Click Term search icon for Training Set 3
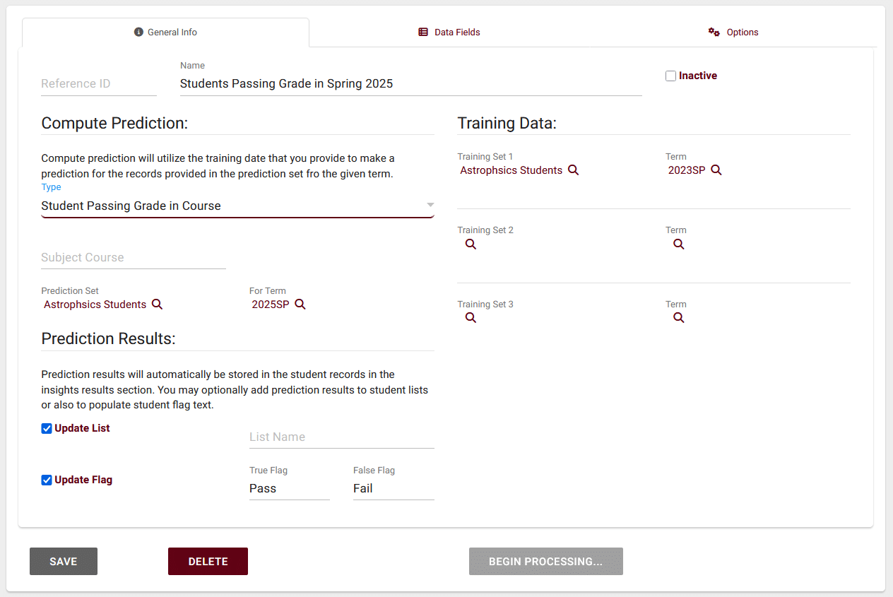 (679, 318)
